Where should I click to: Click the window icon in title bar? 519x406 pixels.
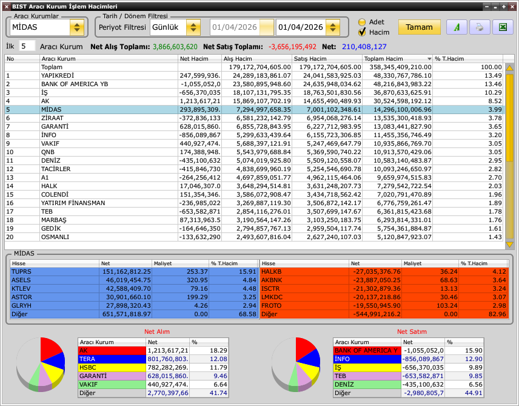[x=6, y=6]
